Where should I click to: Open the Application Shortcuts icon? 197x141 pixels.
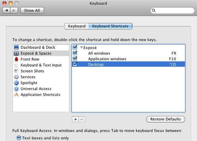pyautogui.click(x=16, y=94)
